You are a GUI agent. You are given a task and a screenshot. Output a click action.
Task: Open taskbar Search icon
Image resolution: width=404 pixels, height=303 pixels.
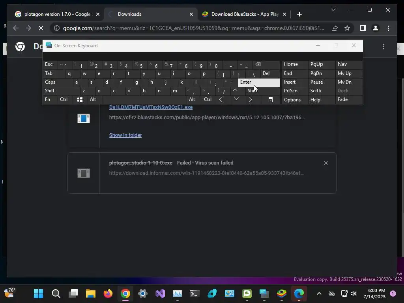pyautogui.click(x=56, y=294)
